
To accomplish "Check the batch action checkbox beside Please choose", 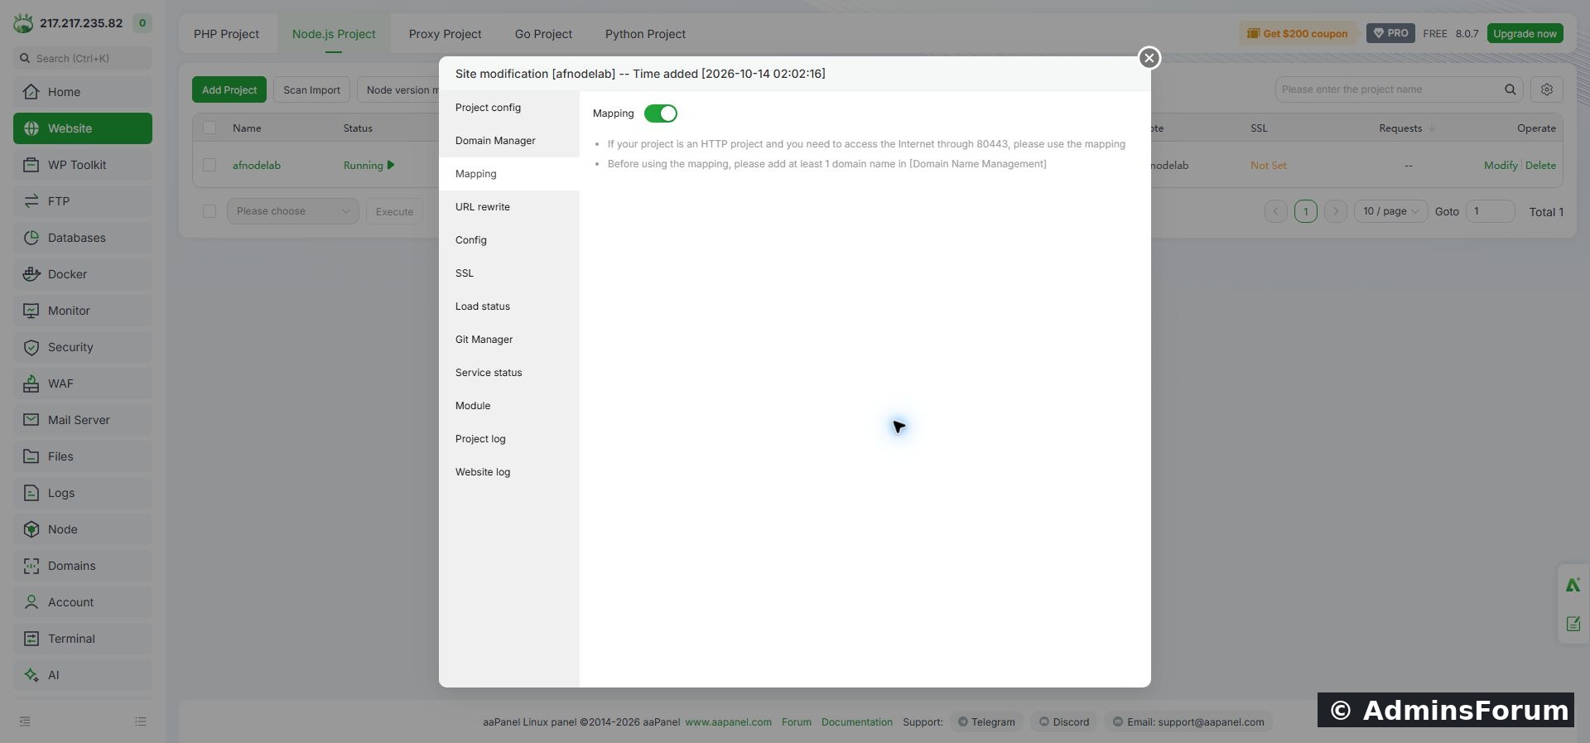I will [210, 211].
